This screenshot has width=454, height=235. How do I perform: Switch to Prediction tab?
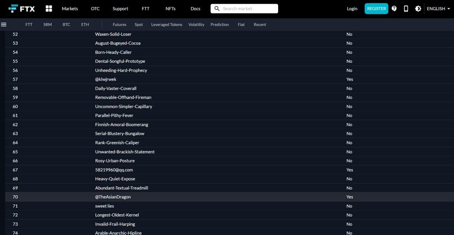[219, 25]
